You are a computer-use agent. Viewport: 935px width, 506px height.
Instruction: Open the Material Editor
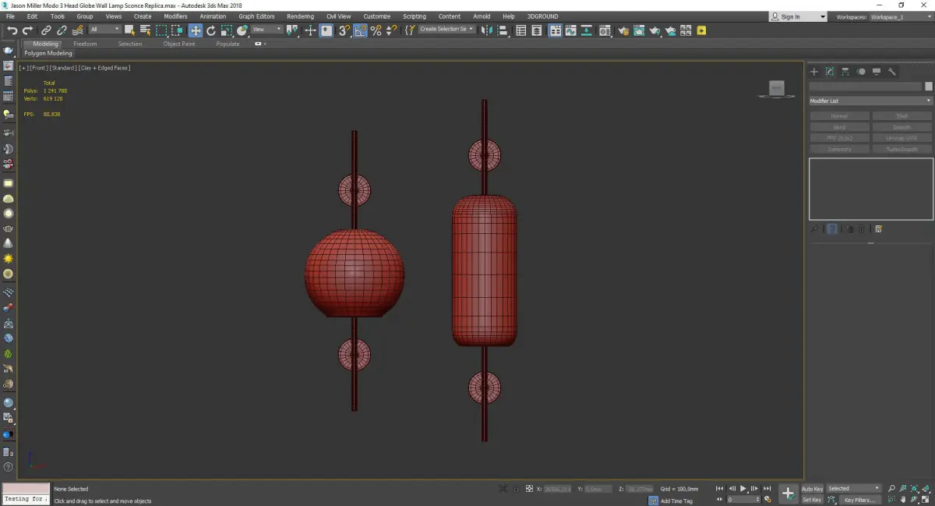[x=605, y=30]
